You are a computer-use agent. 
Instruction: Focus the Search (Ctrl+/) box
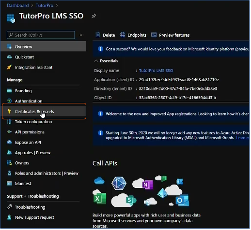coord(41,35)
